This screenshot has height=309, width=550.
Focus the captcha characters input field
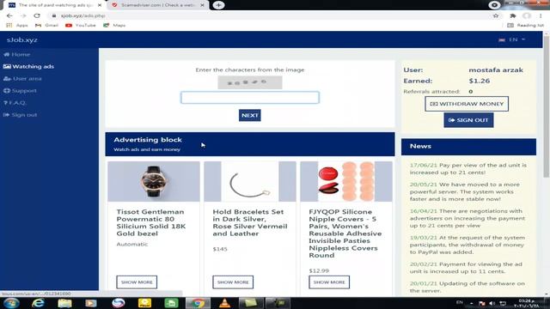250,97
